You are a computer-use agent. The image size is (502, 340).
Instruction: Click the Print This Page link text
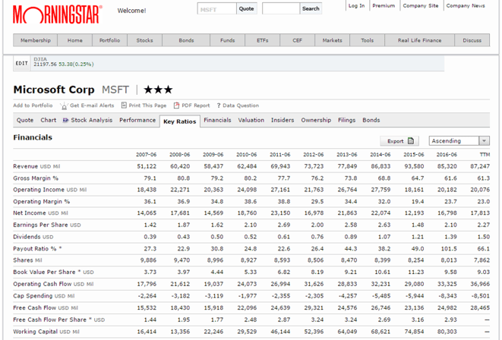tap(147, 105)
